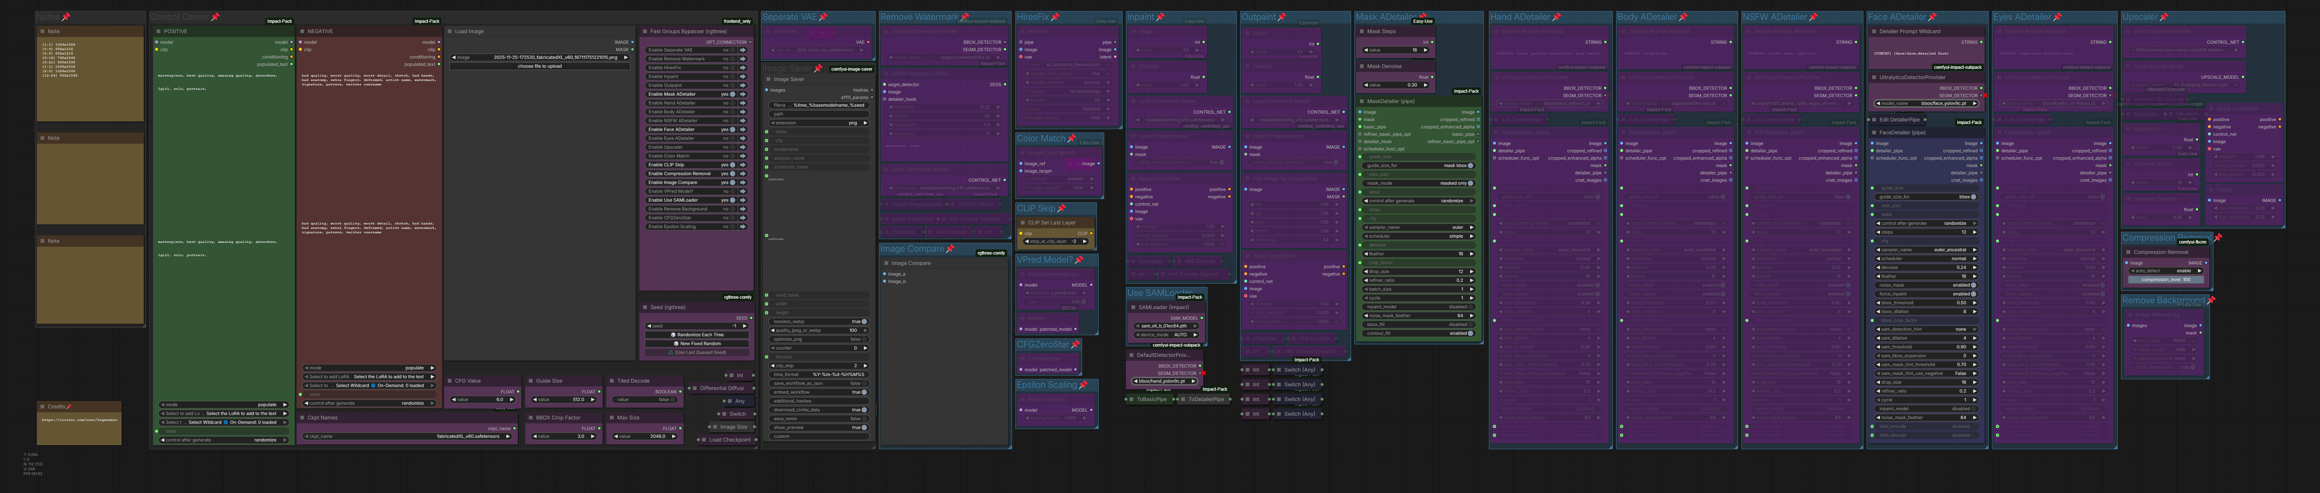This screenshot has height=493, width=2320.
Task: Click the Seed (rgthree) node title
Action: pyautogui.click(x=668, y=308)
